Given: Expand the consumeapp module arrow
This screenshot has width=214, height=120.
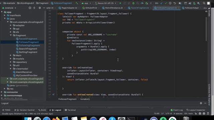Looking at the screenshot, I should coord(2,95).
